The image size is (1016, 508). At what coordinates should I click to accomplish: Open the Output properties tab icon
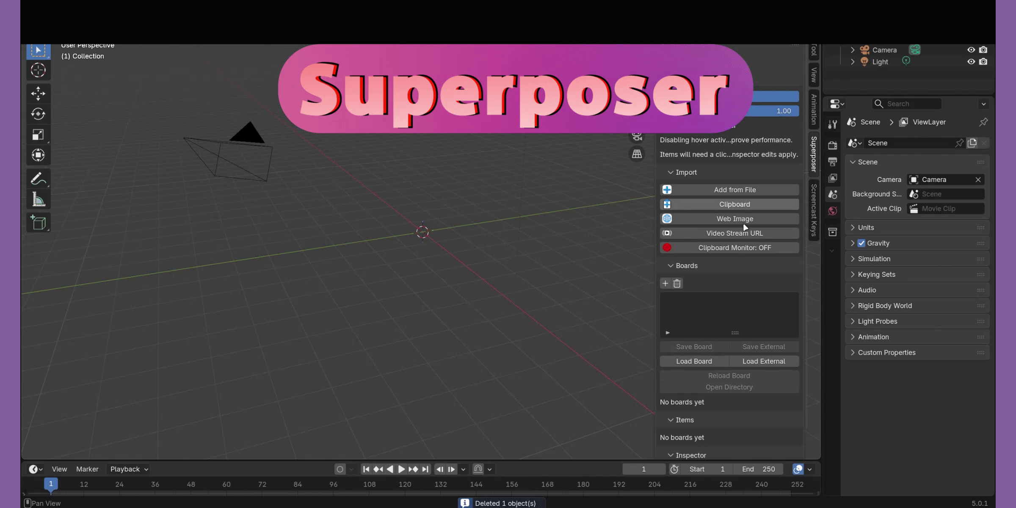tap(833, 162)
